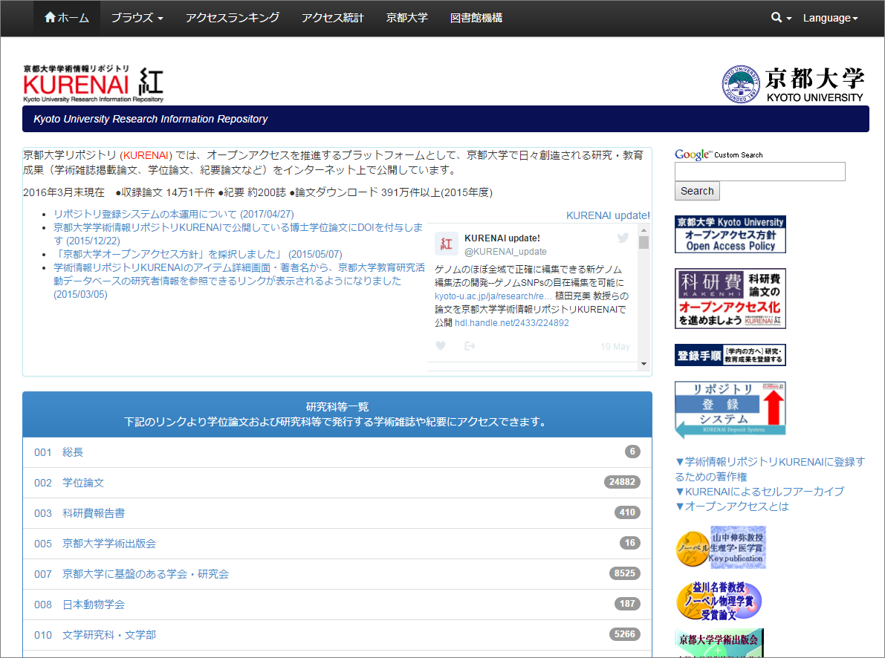Click the KURENAI 紅 logo
This screenshot has height=658, width=885.
pos(93,84)
